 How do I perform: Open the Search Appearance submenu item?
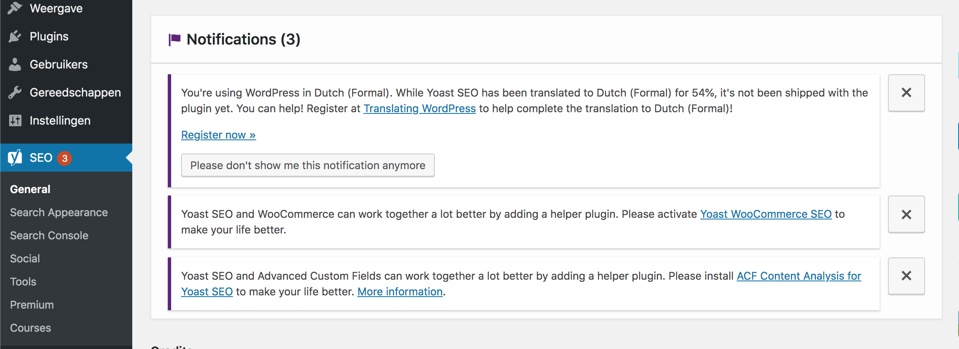click(x=59, y=212)
